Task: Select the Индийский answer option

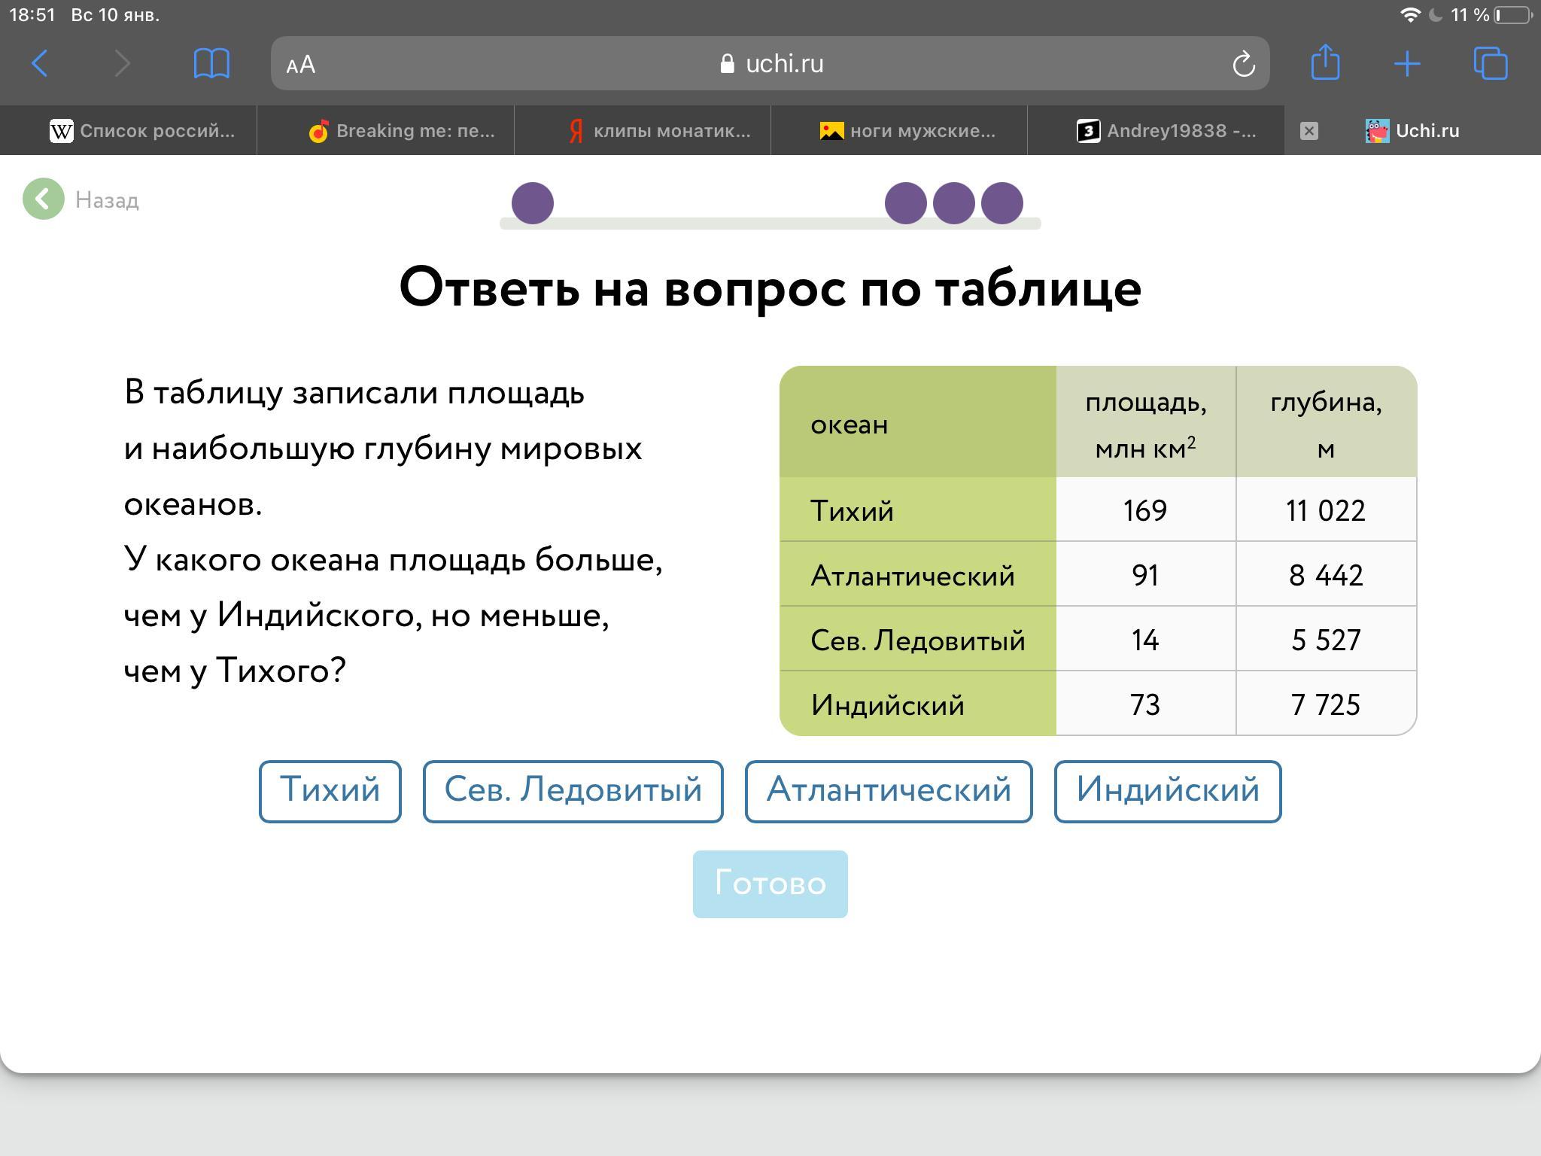Action: tap(1167, 791)
